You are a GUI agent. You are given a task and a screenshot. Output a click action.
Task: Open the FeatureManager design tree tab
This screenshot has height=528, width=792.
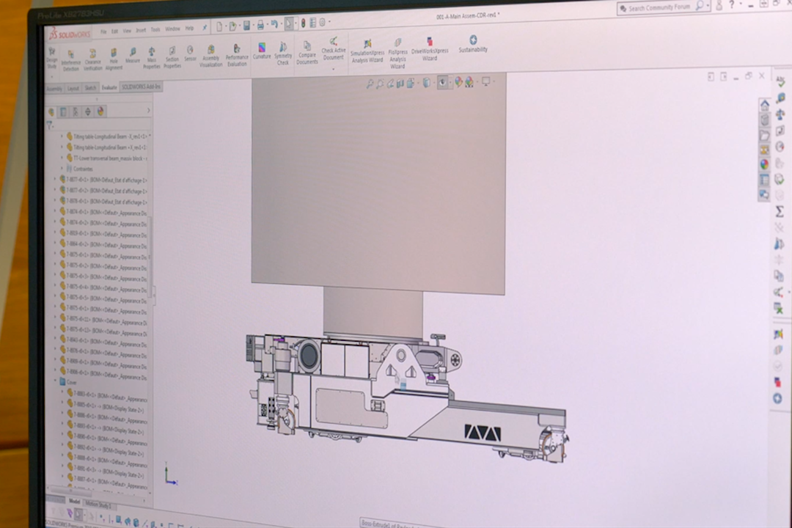(x=51, y=112)
